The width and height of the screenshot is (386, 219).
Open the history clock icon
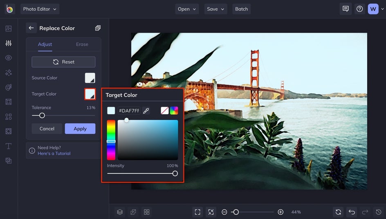tap(379, 212)
